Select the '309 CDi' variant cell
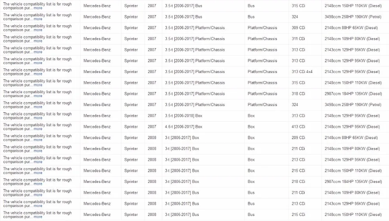Image resolution: width=389 pixels, height=221 pixels. click(298, 28)
